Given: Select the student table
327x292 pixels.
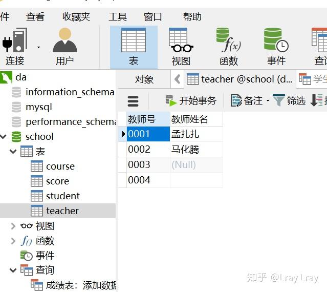Looking at the screenshot, I should pos(63,196).
